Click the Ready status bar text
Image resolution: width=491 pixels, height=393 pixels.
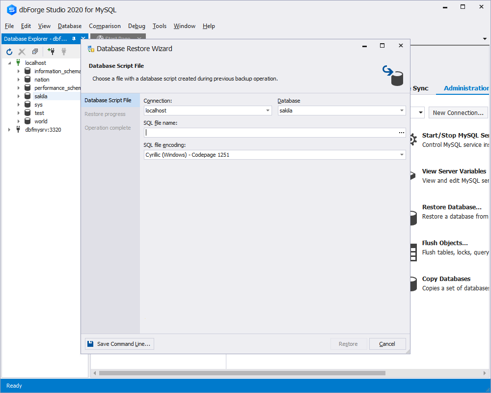[14, 386]
